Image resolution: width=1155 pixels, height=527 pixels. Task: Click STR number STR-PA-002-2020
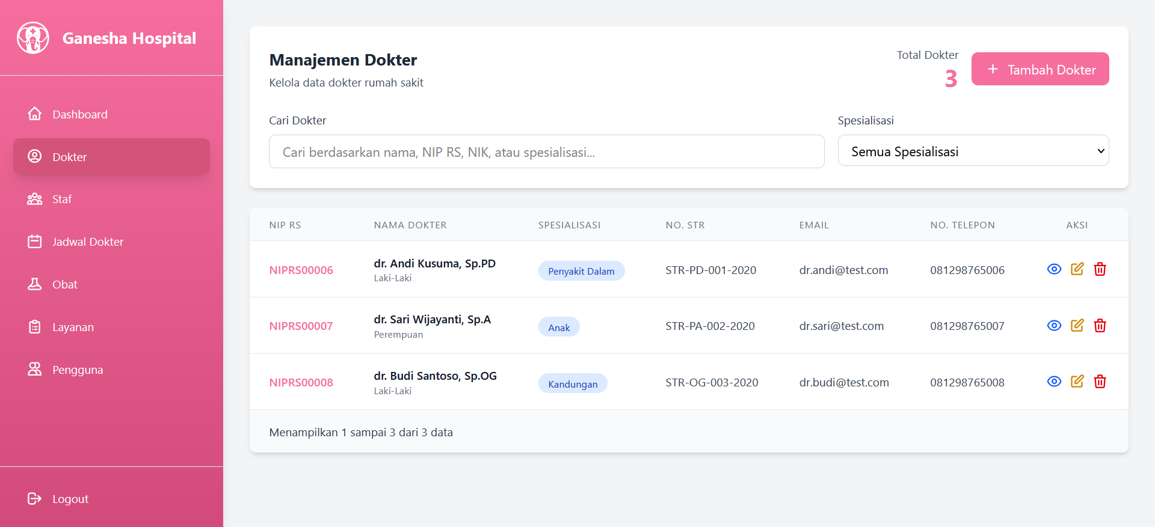pyautogui.click(x=710, y=326)
